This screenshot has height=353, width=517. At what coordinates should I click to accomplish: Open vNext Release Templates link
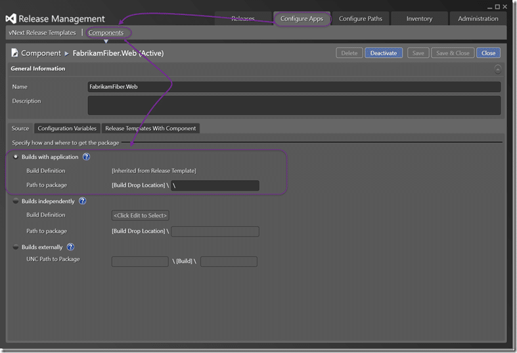click(x=42, y=33)
